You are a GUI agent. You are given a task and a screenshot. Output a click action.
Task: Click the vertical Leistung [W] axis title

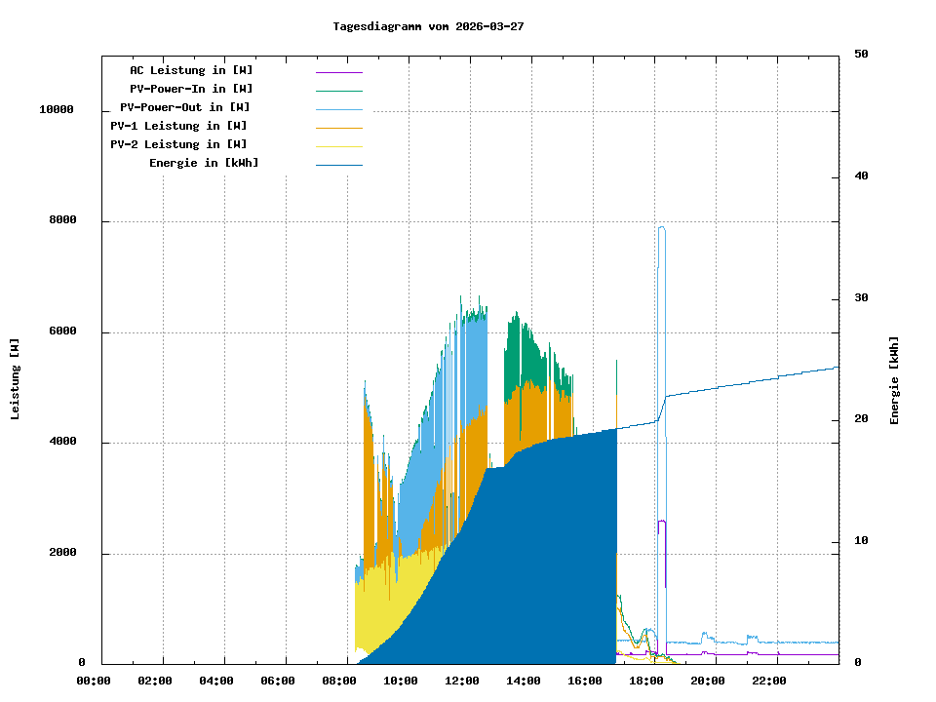click(x=16, y=379)
